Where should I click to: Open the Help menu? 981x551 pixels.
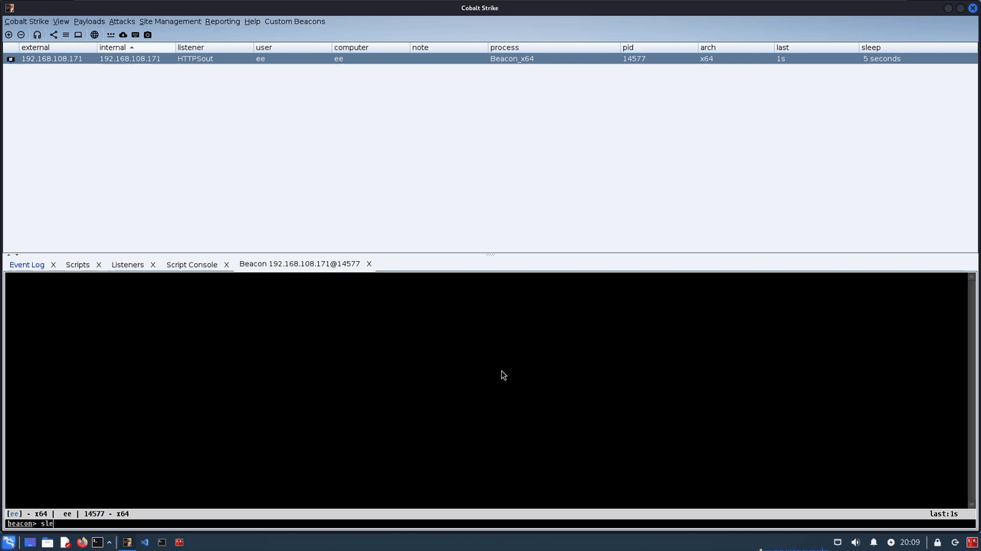252,21
